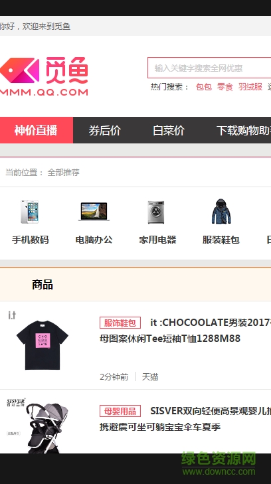Click the 服饰鞋包 category tag
The image size is (271, 484).
(120, 323)
